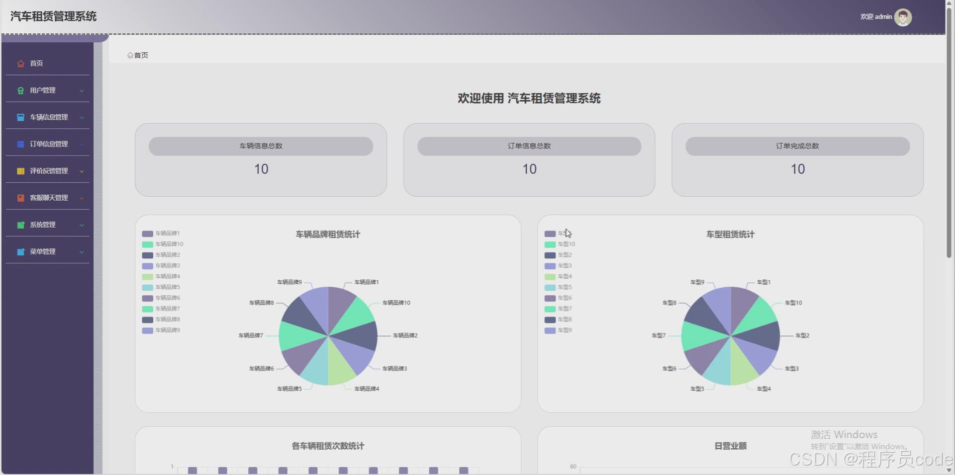Toggle 车辆品牌6 legend entry
Viewport: 955px width, 475px height.
(161, 298)
